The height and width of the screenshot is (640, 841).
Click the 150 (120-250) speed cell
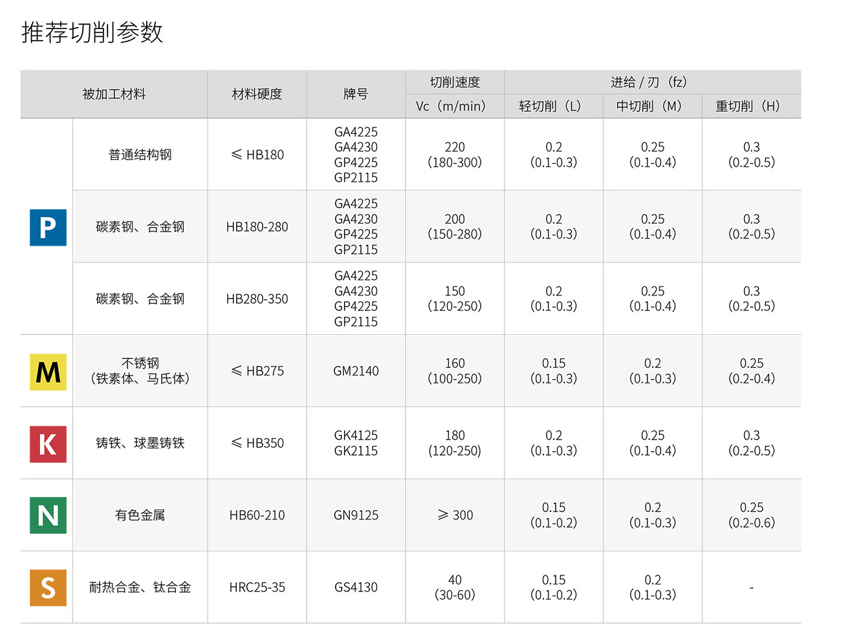coord(455,299)
